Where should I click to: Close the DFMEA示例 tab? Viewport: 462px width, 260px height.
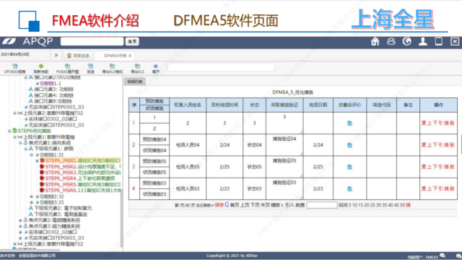coord(130,56)
